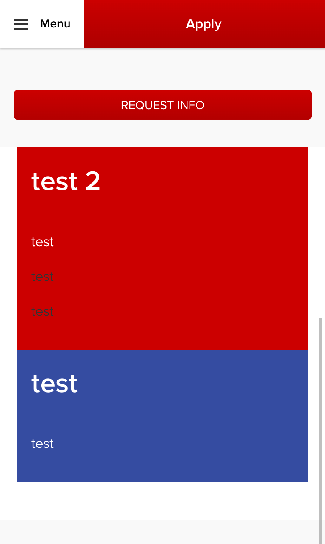
Task: Switch to the Apply header tab
Action: 204,24
